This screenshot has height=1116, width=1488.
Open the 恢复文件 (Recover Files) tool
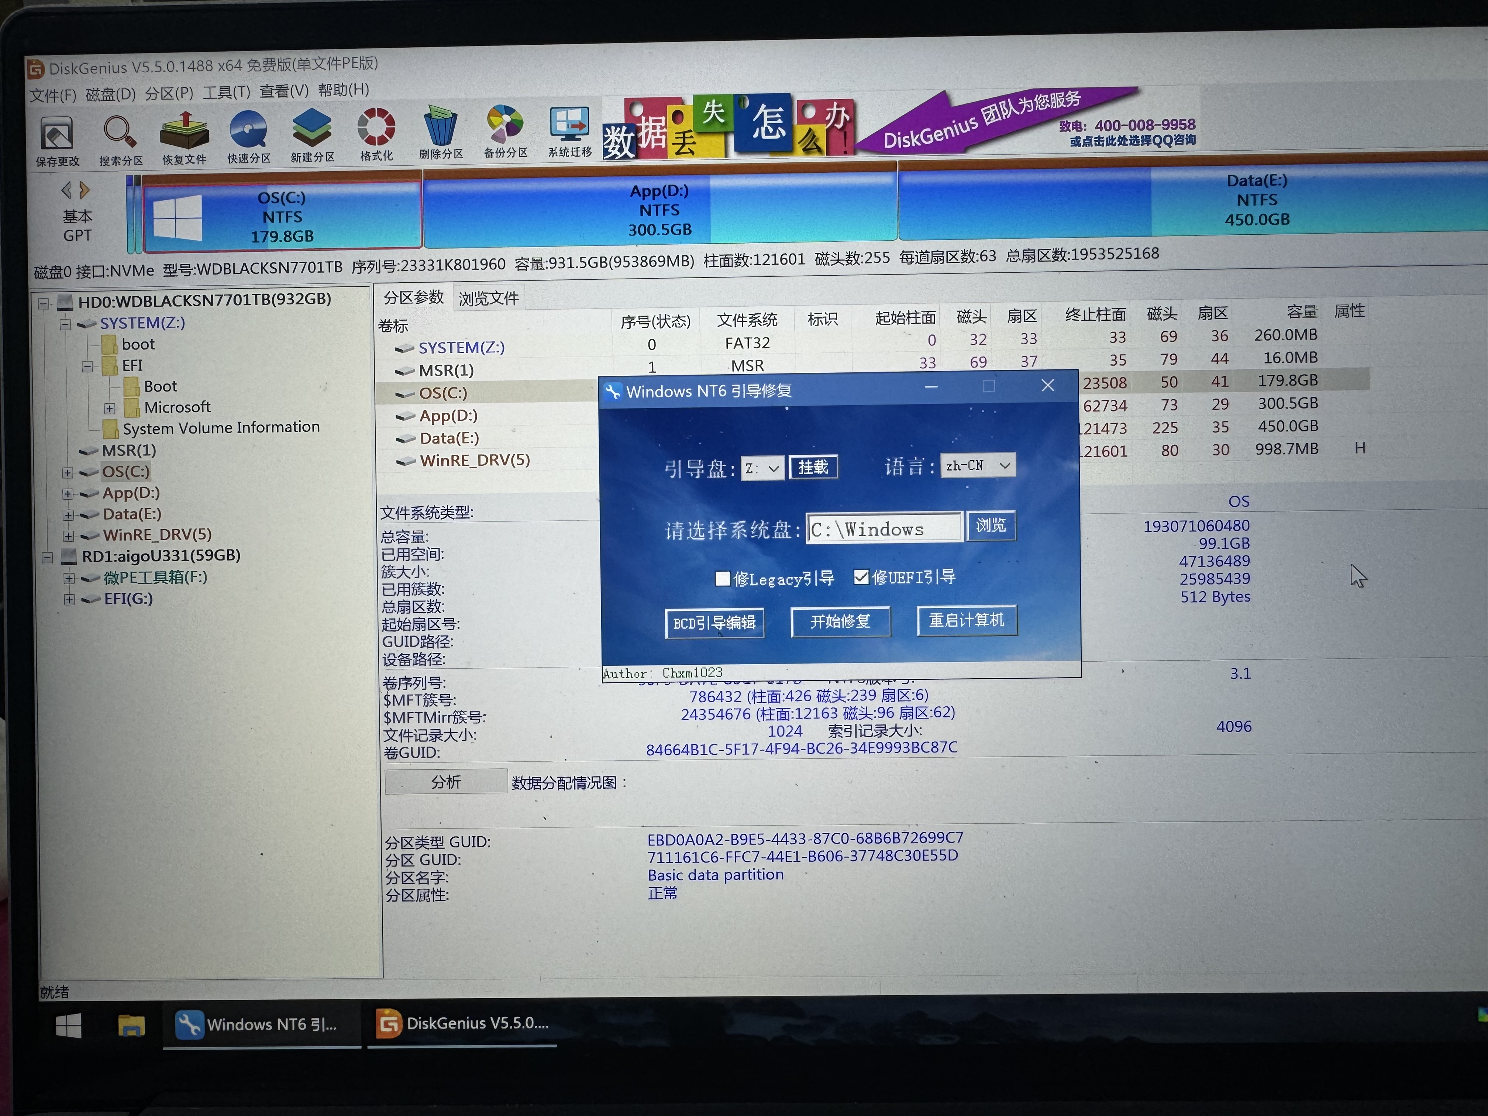pos(184,131)
